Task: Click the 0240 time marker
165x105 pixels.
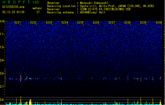Action: tap(159, 23)
